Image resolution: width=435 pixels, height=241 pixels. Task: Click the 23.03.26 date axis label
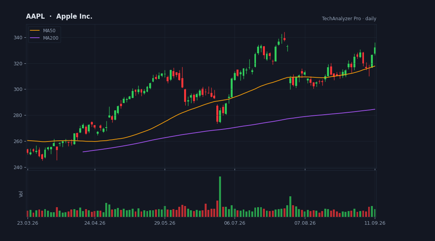[x=28, y=223]
